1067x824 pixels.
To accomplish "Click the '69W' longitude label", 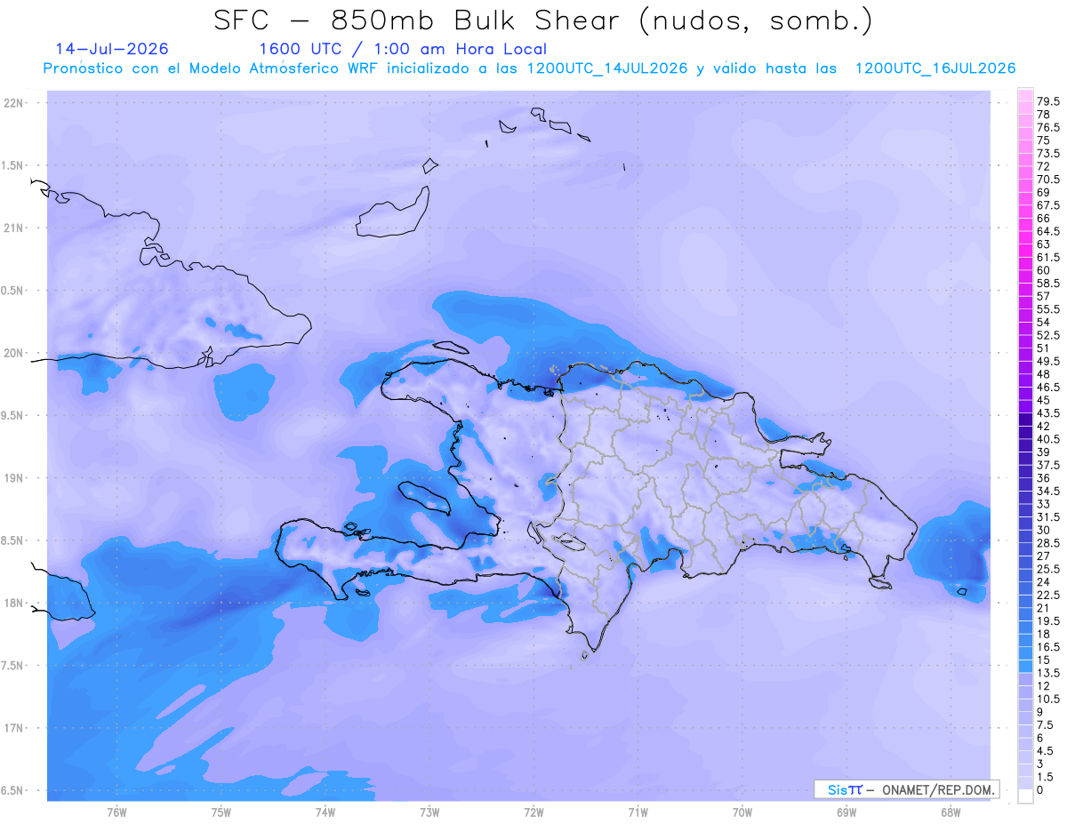I will [846, 812].
